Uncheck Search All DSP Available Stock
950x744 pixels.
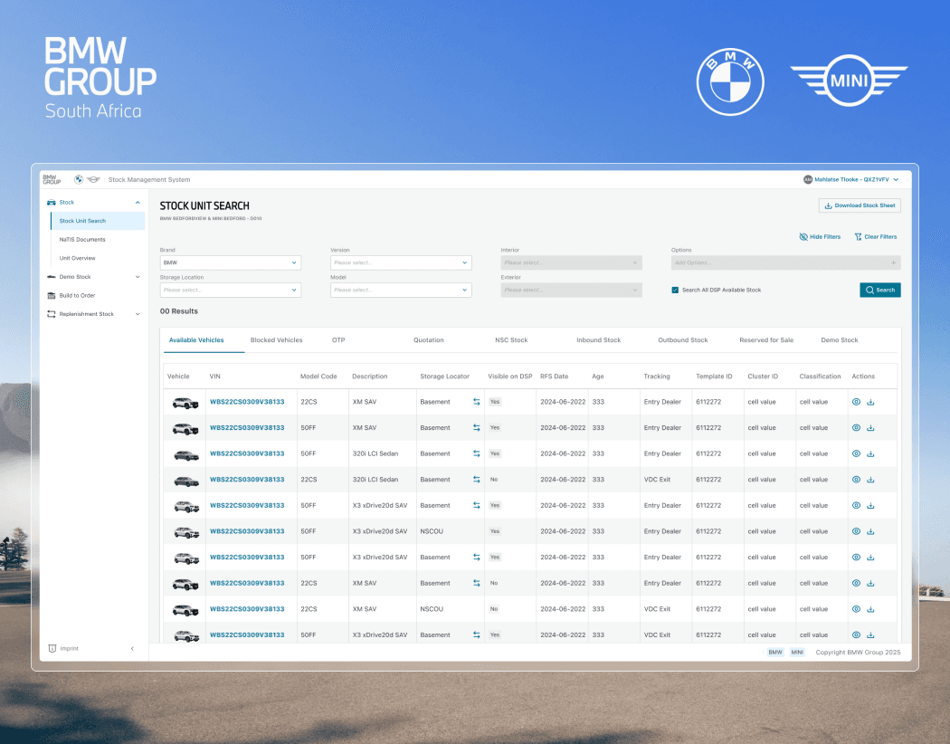click(675, 291)
